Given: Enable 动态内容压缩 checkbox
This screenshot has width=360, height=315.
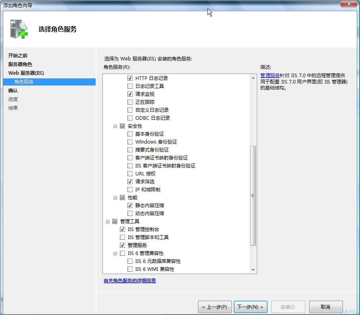Looking at the screenshot, I should 130,214.
